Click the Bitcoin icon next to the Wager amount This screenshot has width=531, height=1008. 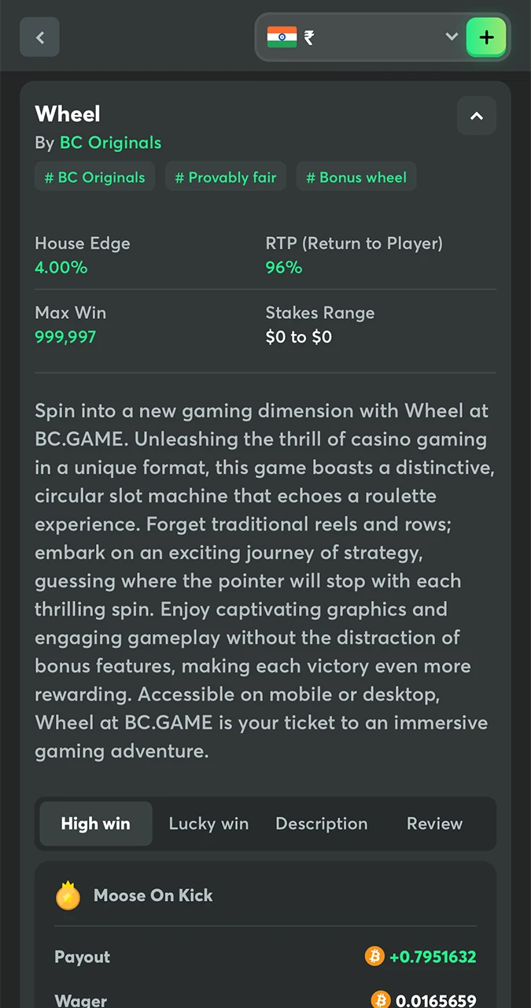[381, 1000]
